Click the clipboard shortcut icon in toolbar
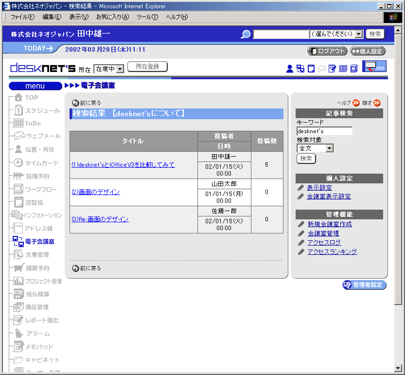This screenshot has height=375, width=405. coord(311,69)
